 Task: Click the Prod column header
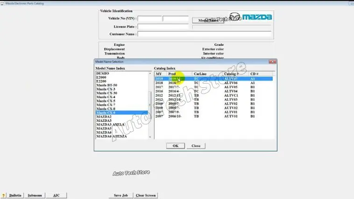179,74
